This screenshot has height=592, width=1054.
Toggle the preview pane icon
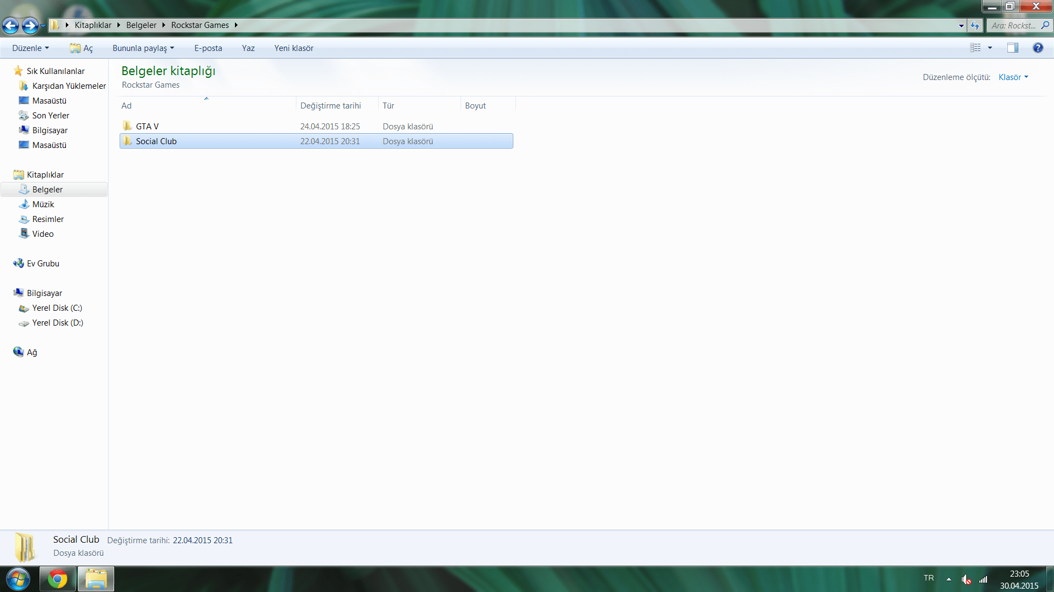pos(1012,48)
